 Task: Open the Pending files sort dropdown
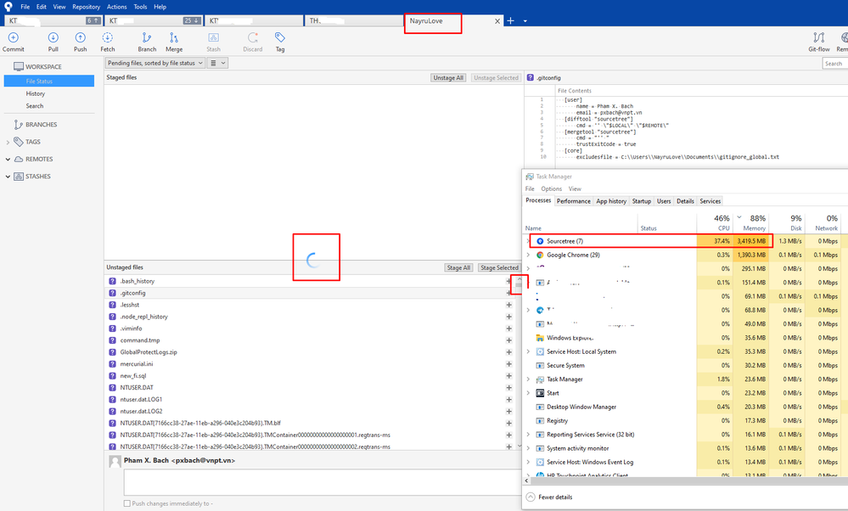[x=154, y=64]
